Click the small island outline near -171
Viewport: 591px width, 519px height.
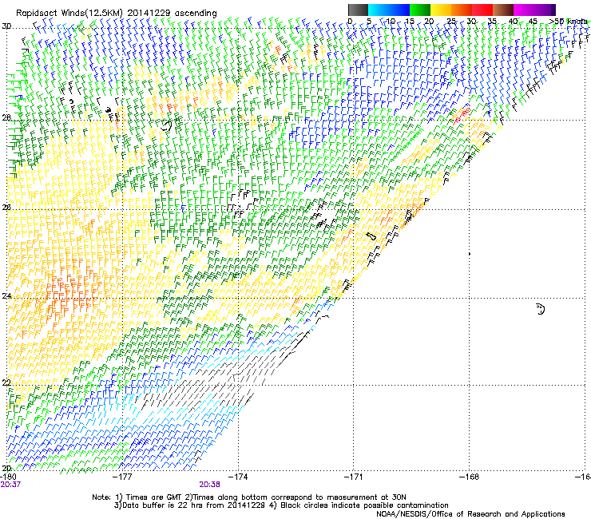[371, 236]
